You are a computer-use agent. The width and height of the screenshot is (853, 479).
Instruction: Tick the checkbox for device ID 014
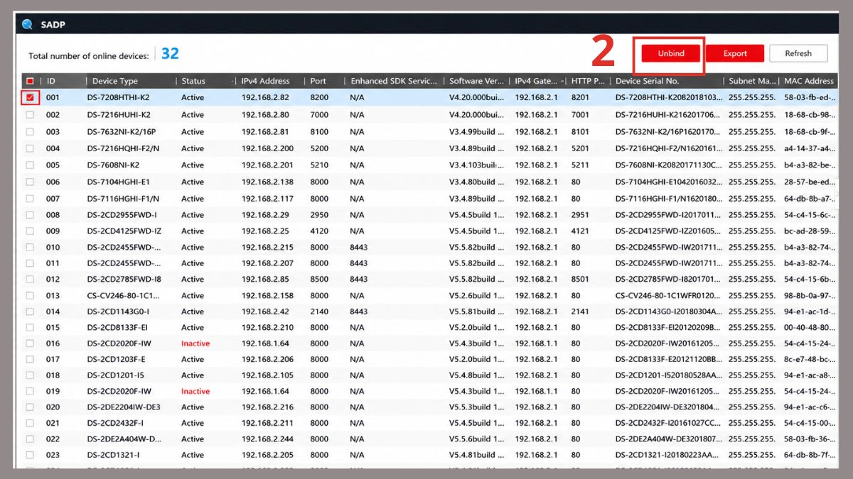point(30,312)
